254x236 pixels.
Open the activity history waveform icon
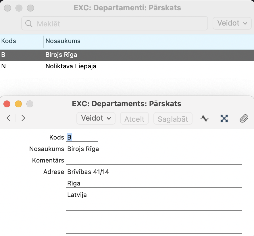click(x=205, y=118)
